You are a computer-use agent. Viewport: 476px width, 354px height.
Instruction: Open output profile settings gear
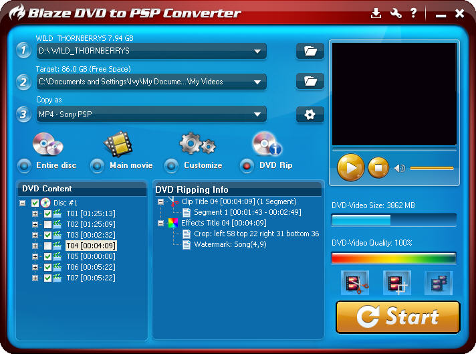[310, 114]
